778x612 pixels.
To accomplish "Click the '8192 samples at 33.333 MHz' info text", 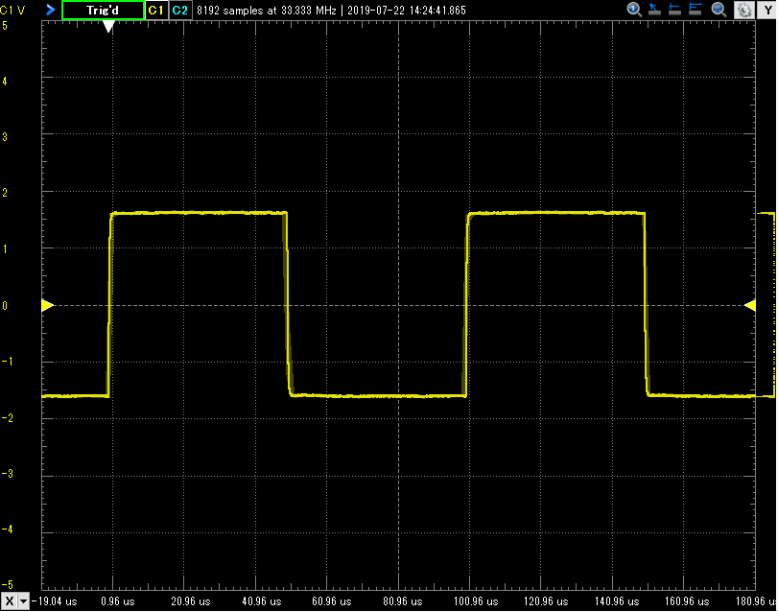I will pos(267,11).
